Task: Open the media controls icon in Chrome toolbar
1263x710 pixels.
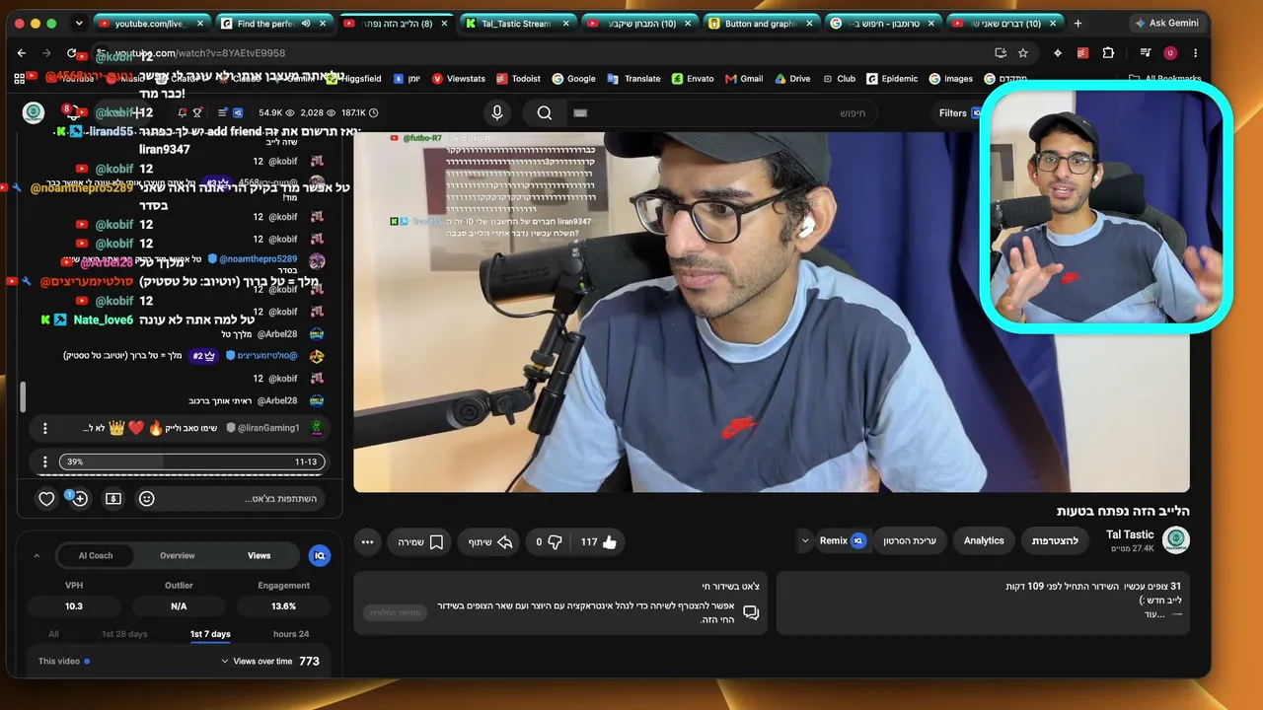Action: [1146, 53]
